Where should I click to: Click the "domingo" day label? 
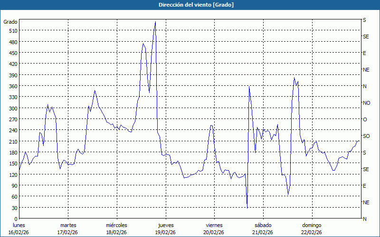(x=312, y=225)
